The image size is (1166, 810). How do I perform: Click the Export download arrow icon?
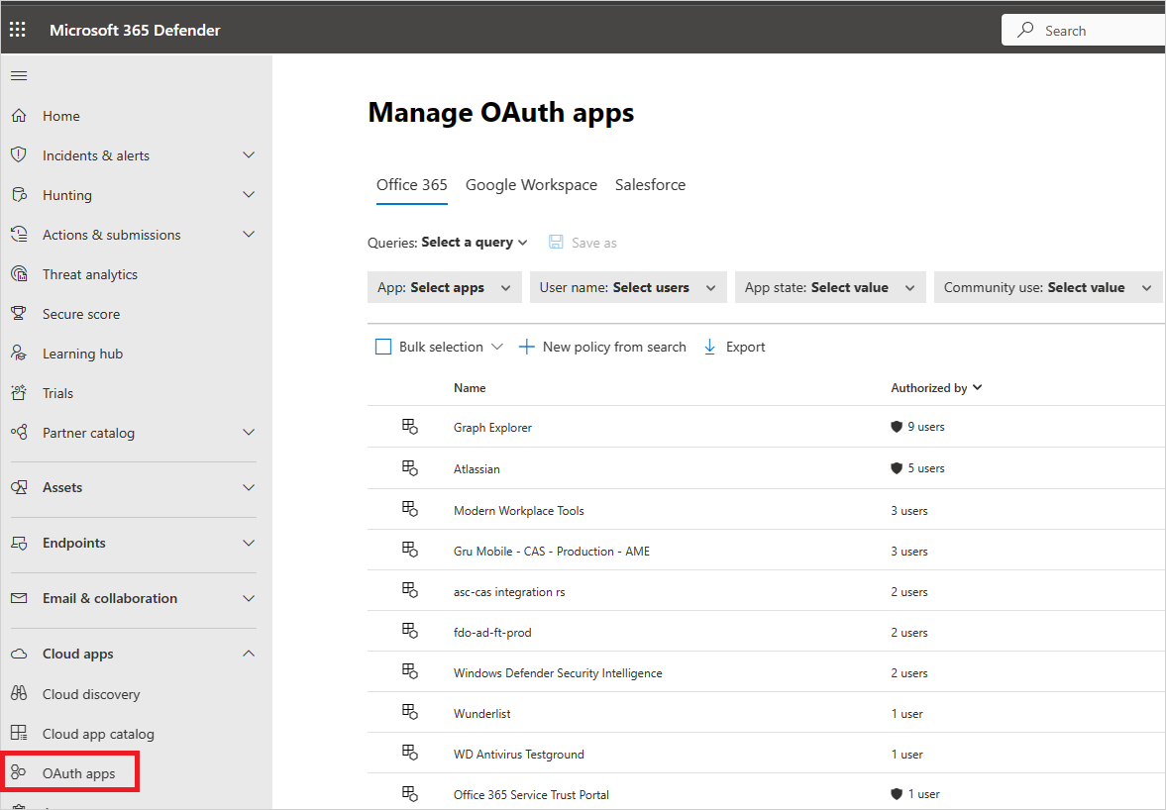[x=709, y=347]
